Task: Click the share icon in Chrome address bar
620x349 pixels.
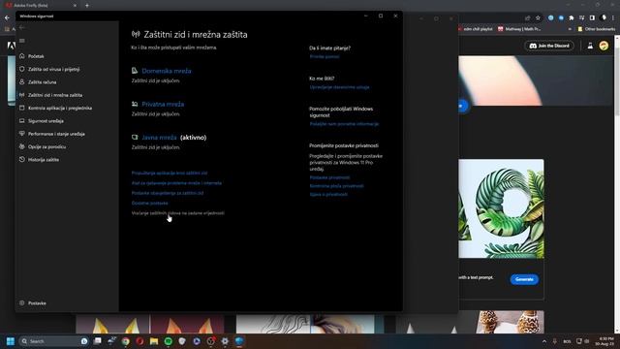Action: (527, 17)
